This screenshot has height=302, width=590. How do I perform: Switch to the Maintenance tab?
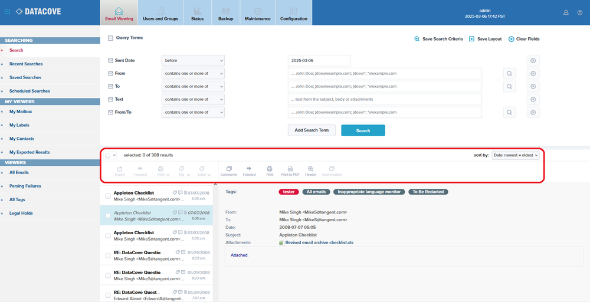258,13
